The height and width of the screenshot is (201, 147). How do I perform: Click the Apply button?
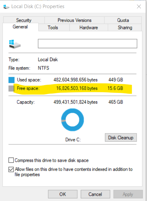(128, 194)
